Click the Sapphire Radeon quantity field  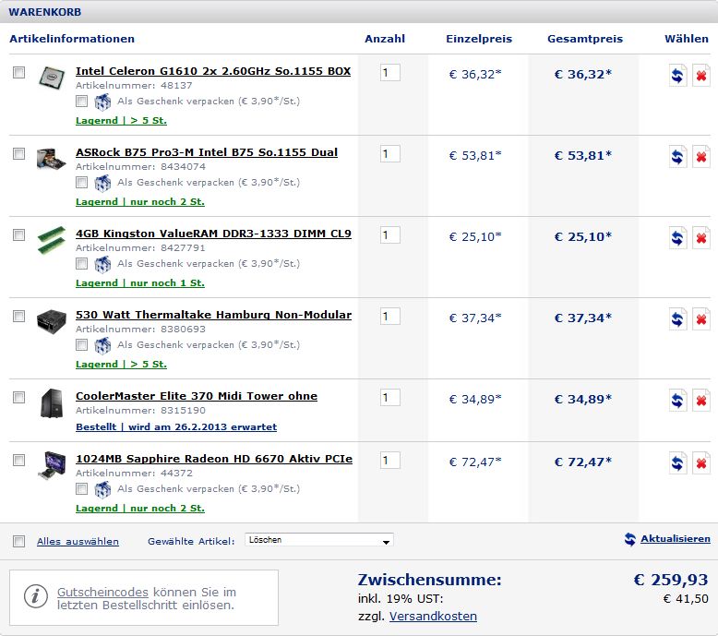(390, 461)
